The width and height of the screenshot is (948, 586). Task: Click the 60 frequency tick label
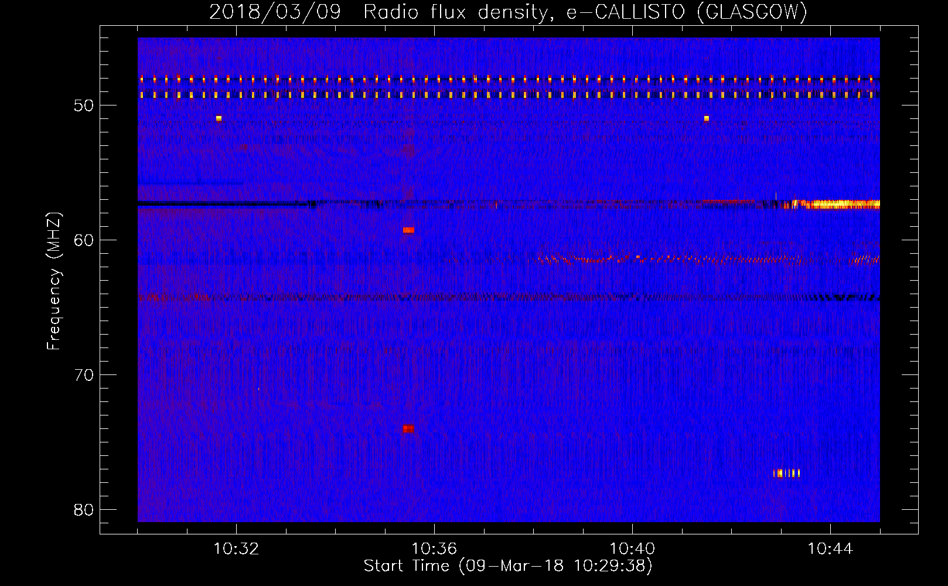[x=84, y=240]
